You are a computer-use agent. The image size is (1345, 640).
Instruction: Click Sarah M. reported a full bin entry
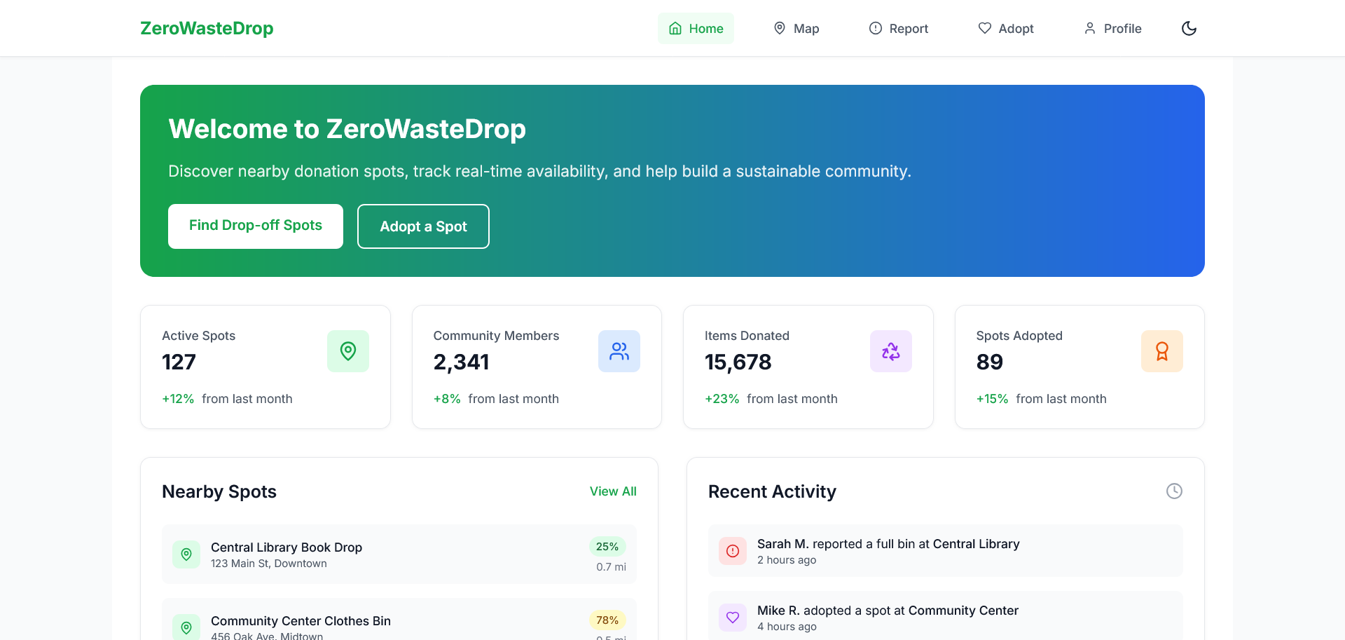point(946,551)
